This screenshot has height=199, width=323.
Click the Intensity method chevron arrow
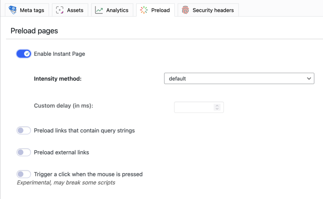point(309,79)
